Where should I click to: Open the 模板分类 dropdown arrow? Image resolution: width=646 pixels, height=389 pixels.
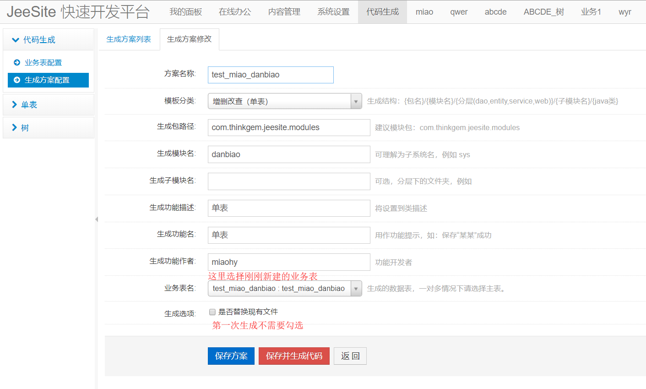pyautogui.click(x=356, y=101)
